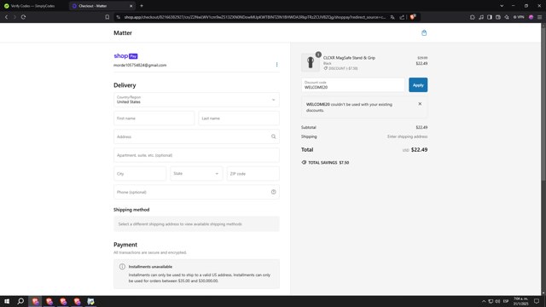This screenshot has width=546, height=307.
Task: Click the TOTAL SAVINGS $7.50 text
Action: [328, 163]
